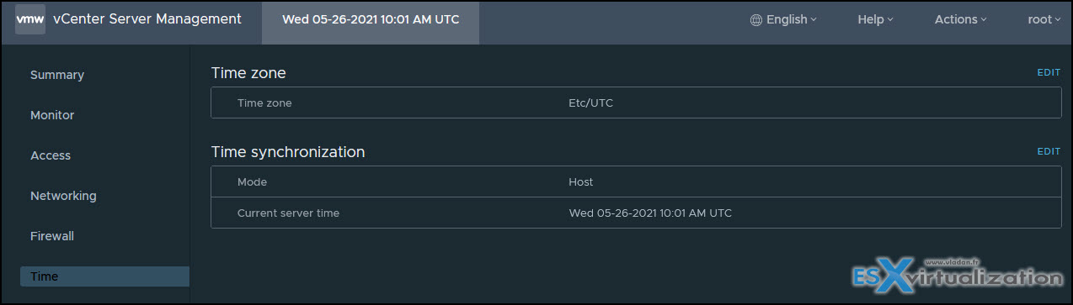Click the globe language icon
Viewport: 1073px width, 305px height.
point(756,19)
